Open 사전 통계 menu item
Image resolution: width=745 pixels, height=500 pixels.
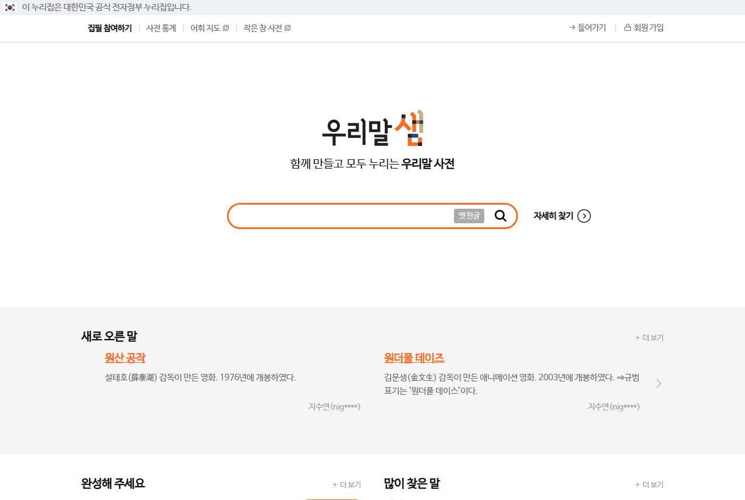click(x=161, y=28)
